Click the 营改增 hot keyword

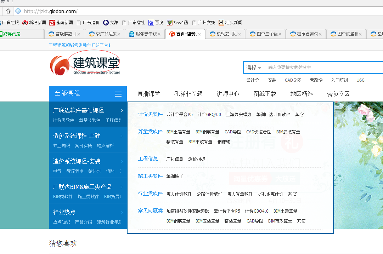point(316,80)
